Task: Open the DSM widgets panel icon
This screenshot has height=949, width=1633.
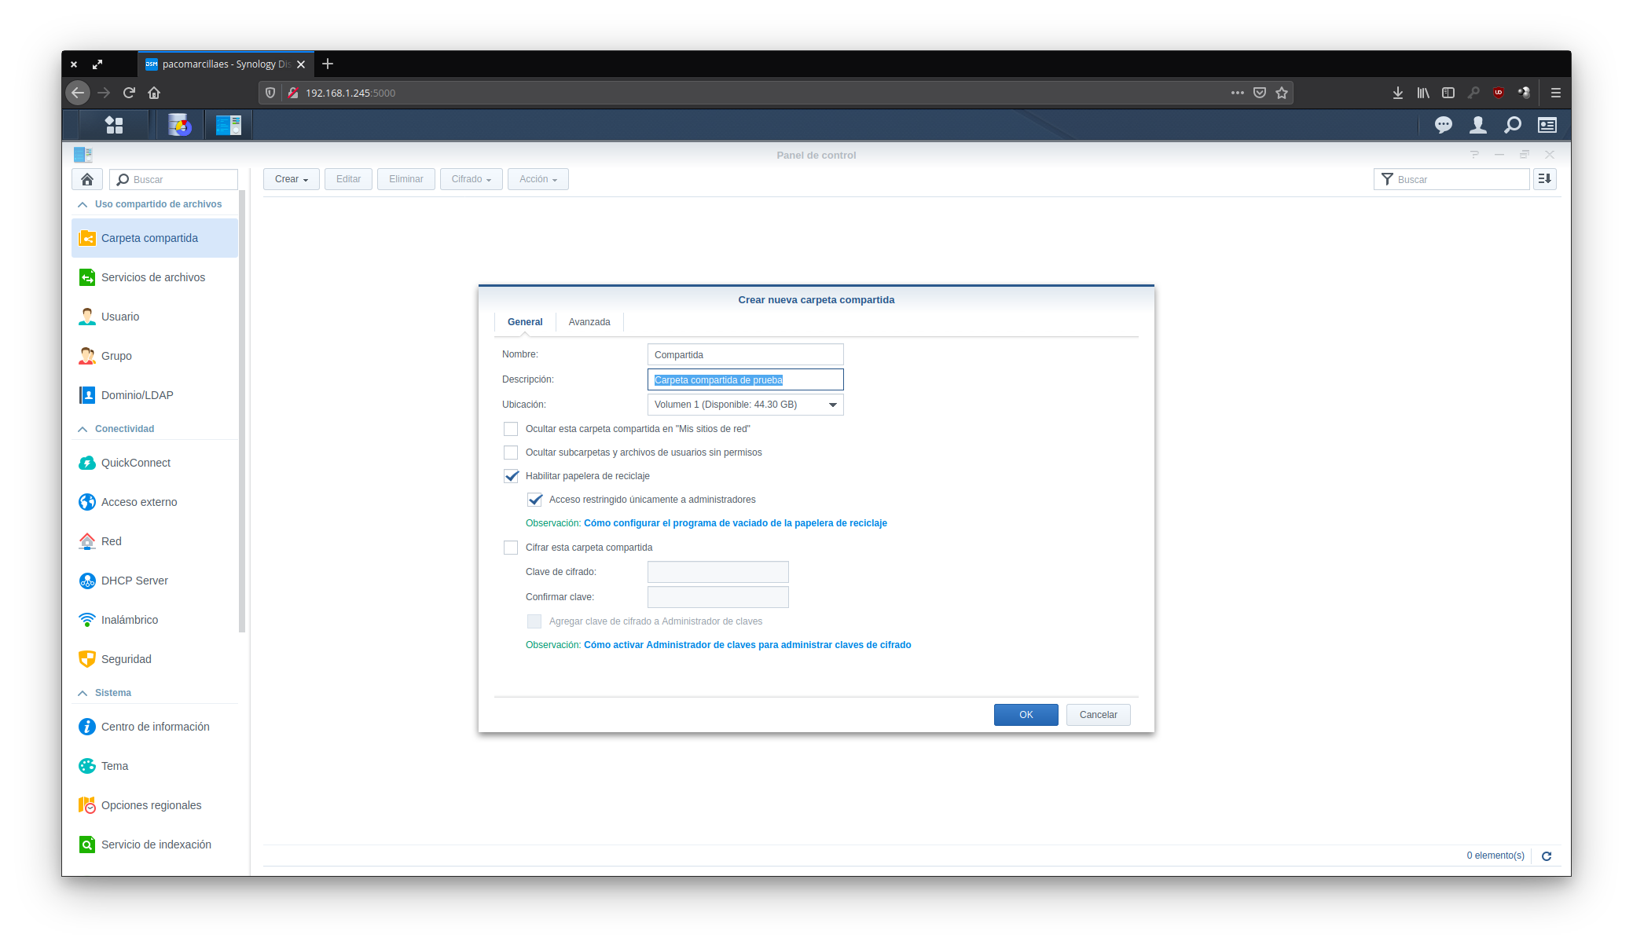Action: (x=1547, y=125)
